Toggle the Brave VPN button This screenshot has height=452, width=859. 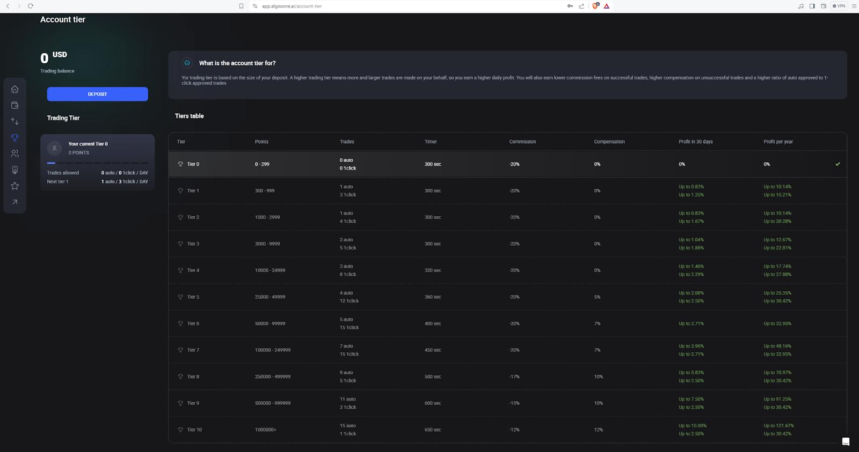[839, 6]
